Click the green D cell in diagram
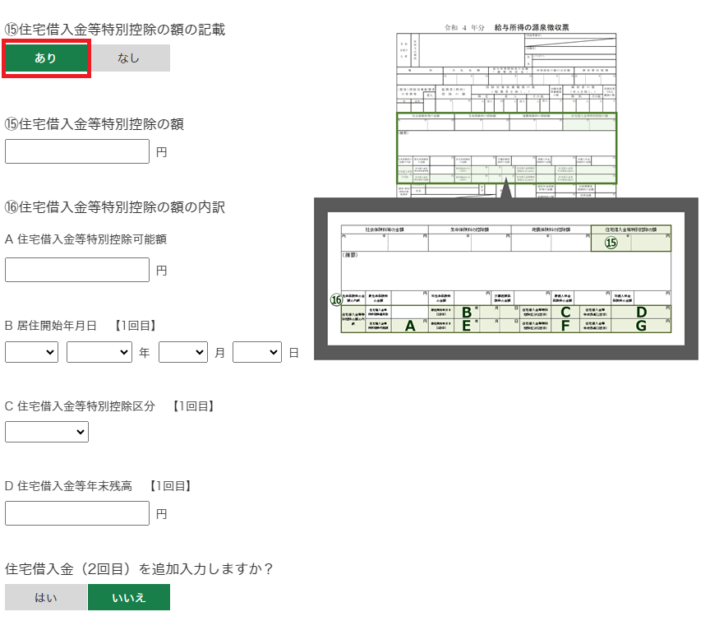Image resolution: width=710 pixels, height=621 pixels. (642, 313)
